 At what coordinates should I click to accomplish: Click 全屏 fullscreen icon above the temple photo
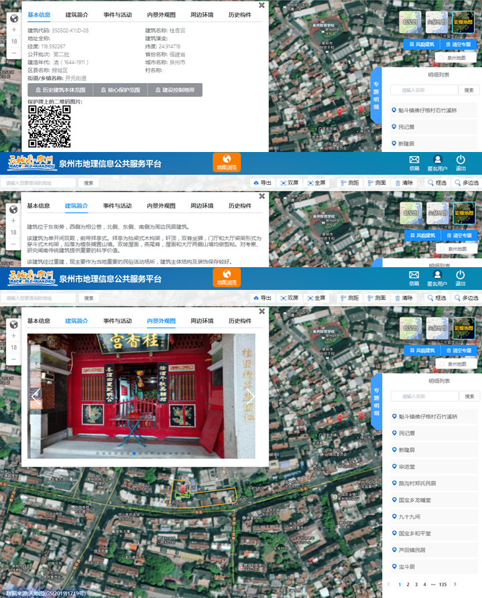tap(315, 297)
